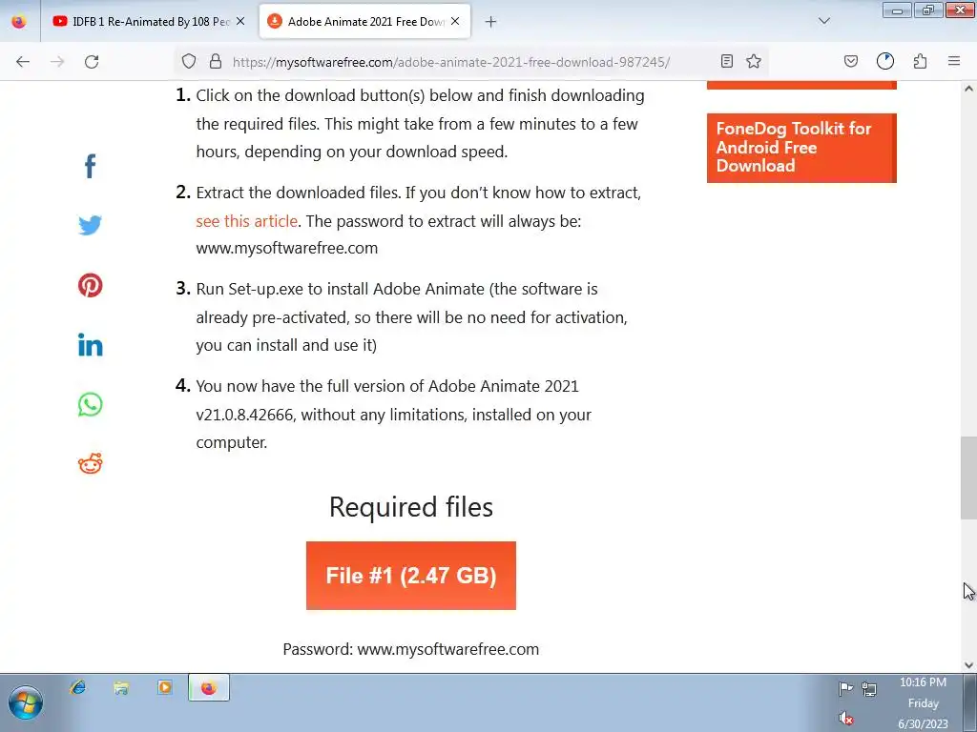Close the Adobe Animate tab
This screenshot has height=732, width=977.
455,21
